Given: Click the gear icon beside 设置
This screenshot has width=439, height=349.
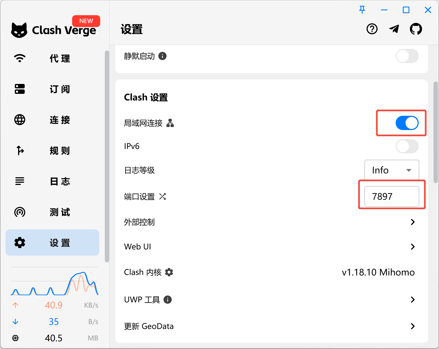Looking at the screenshot, I should (x=20, y=243).
